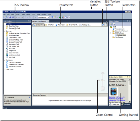
Task: Click the first icon in Solution Explorer toolbar
Action: coord(111,24)
